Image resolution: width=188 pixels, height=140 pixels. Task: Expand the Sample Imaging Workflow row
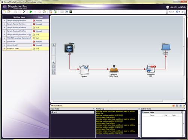(5, 21)
